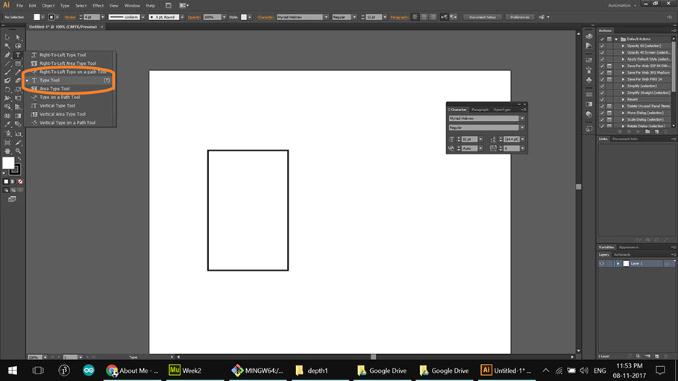Switch to the Paragraph tab
The height and width of the screenshot is (381, 678).
[480, 110]
